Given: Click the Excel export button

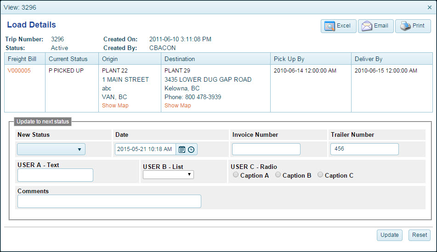Looking at the screenshot, I should click(338, 26).
